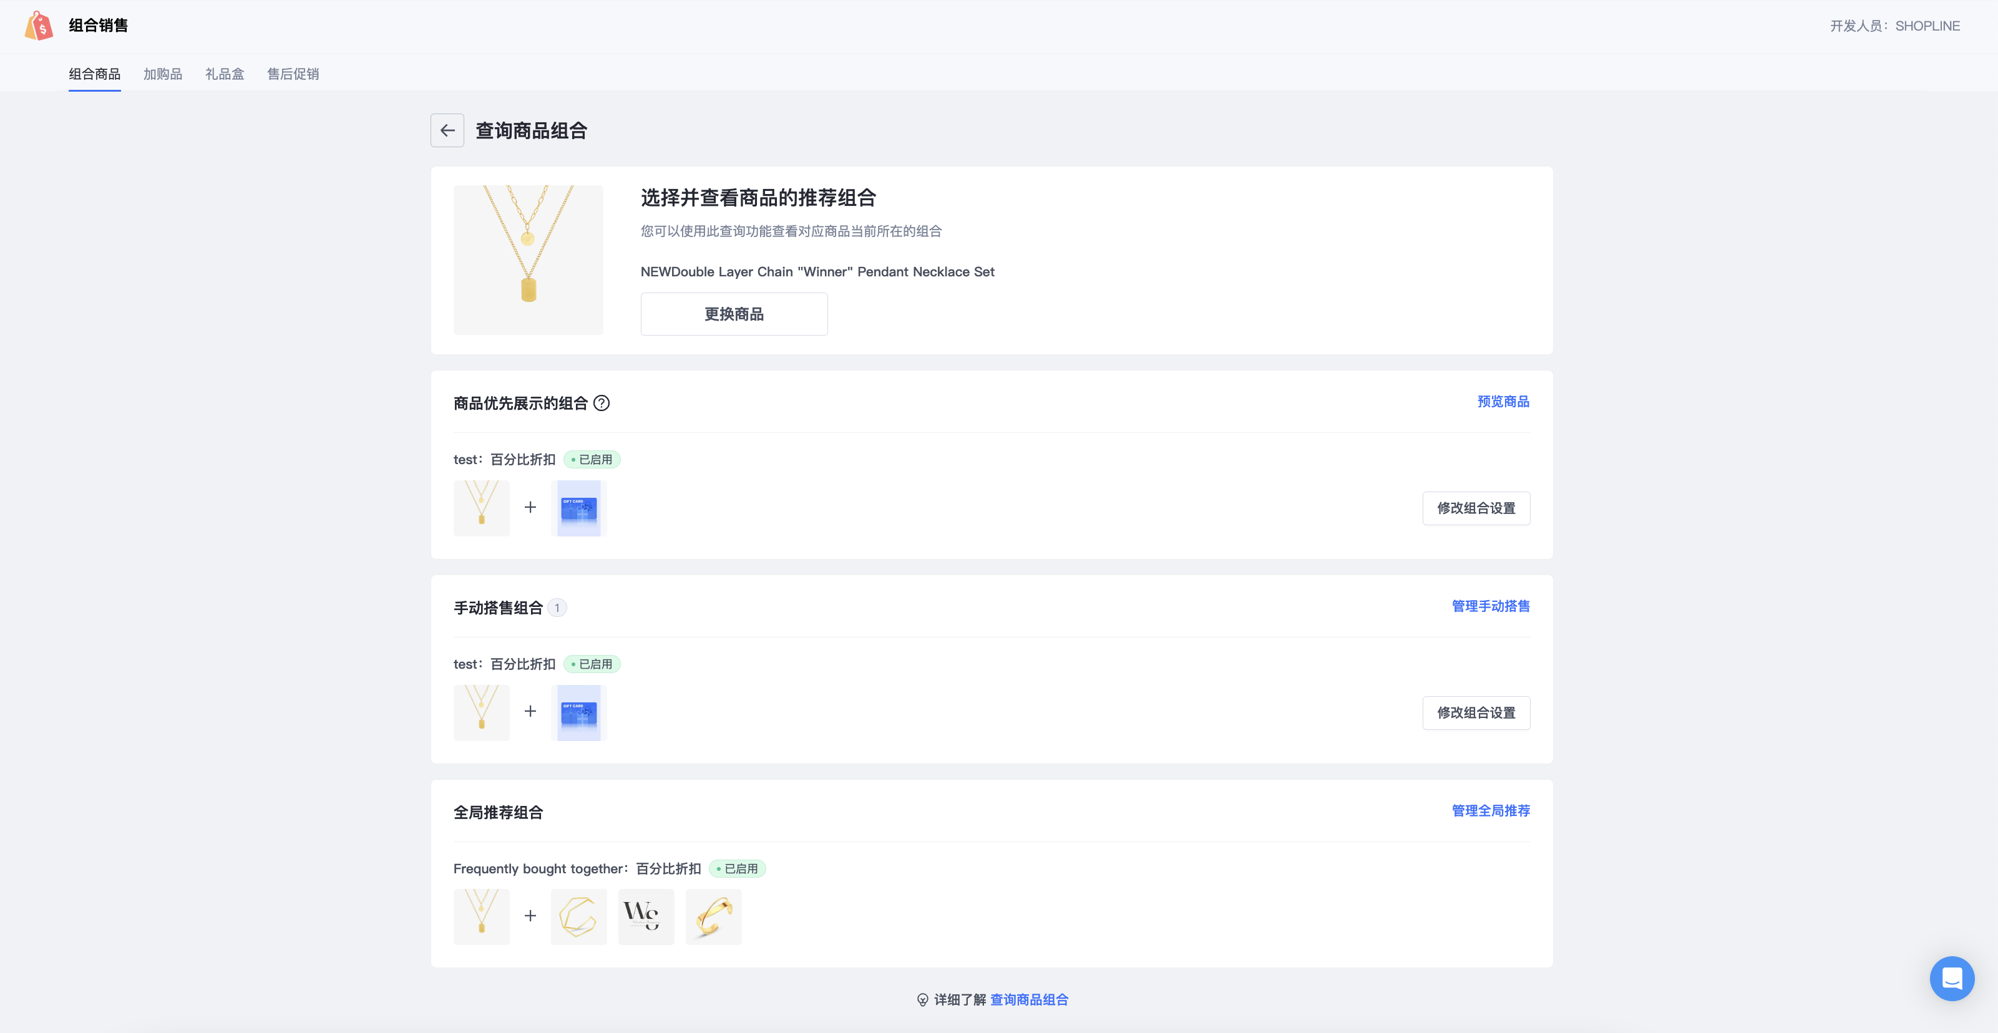Click the 组合销售 app logo icon

click(39, 26)
